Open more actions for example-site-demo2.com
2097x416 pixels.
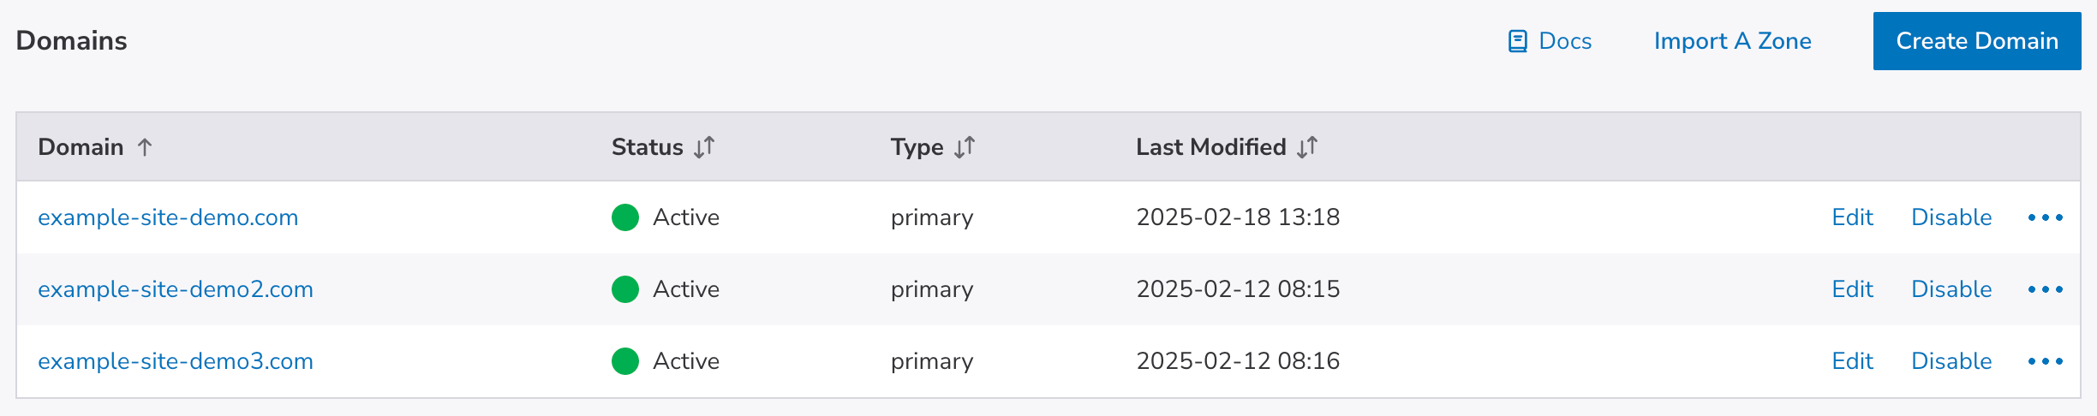click(x=2045, y=289)
